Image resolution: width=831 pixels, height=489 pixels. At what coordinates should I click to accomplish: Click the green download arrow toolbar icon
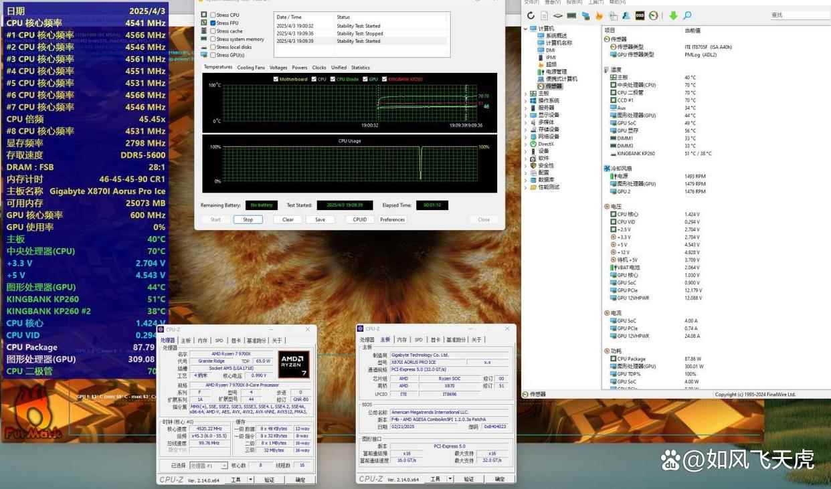(x=673, y=15)
